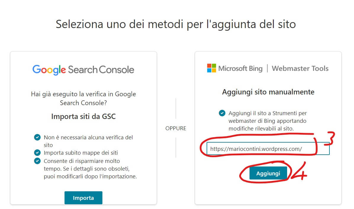This screenshot has width=354, height=209.
Task: Click checkmark beside "Aggiungi il sito a Strumenti"
Action: 222,113
